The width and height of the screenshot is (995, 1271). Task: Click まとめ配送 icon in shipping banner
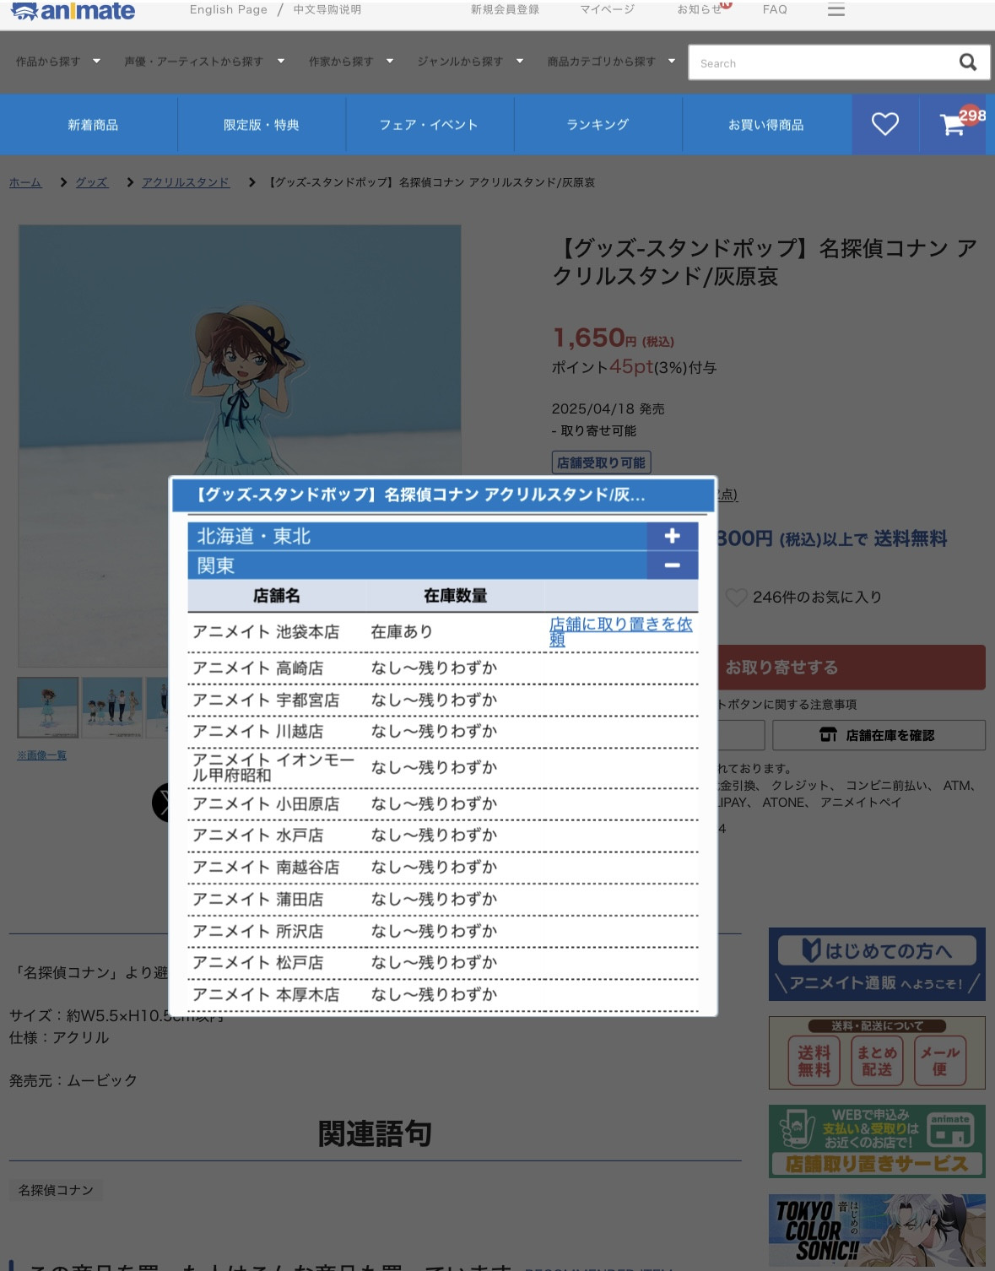click(x=877, y=1061)
